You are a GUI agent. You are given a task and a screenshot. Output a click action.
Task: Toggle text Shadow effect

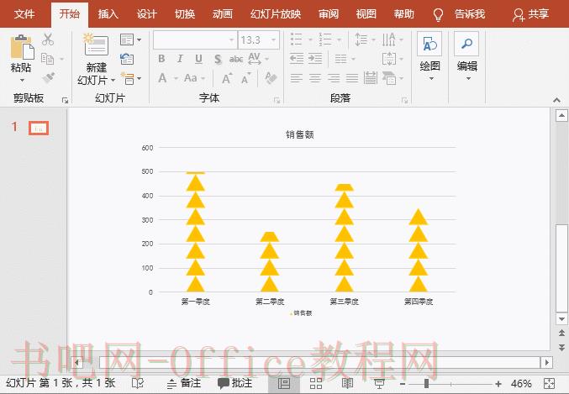(x=218, y=59)
